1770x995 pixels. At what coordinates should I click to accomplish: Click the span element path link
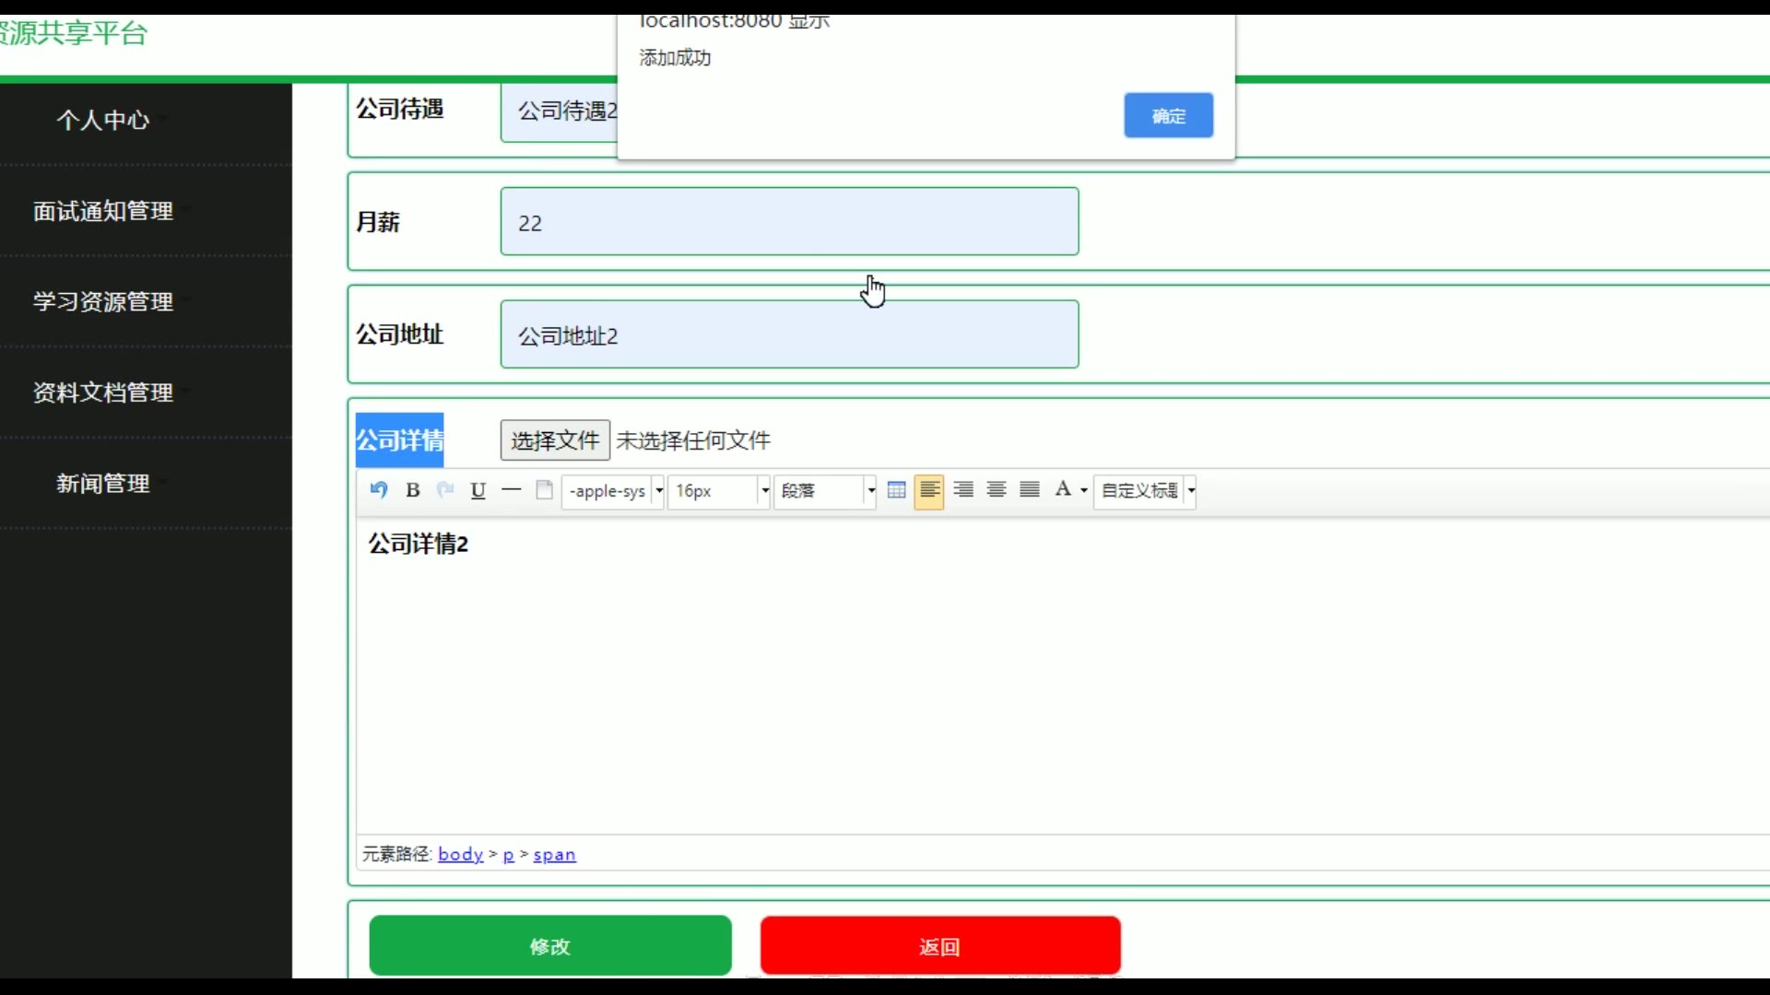click(x=554, y=855)
